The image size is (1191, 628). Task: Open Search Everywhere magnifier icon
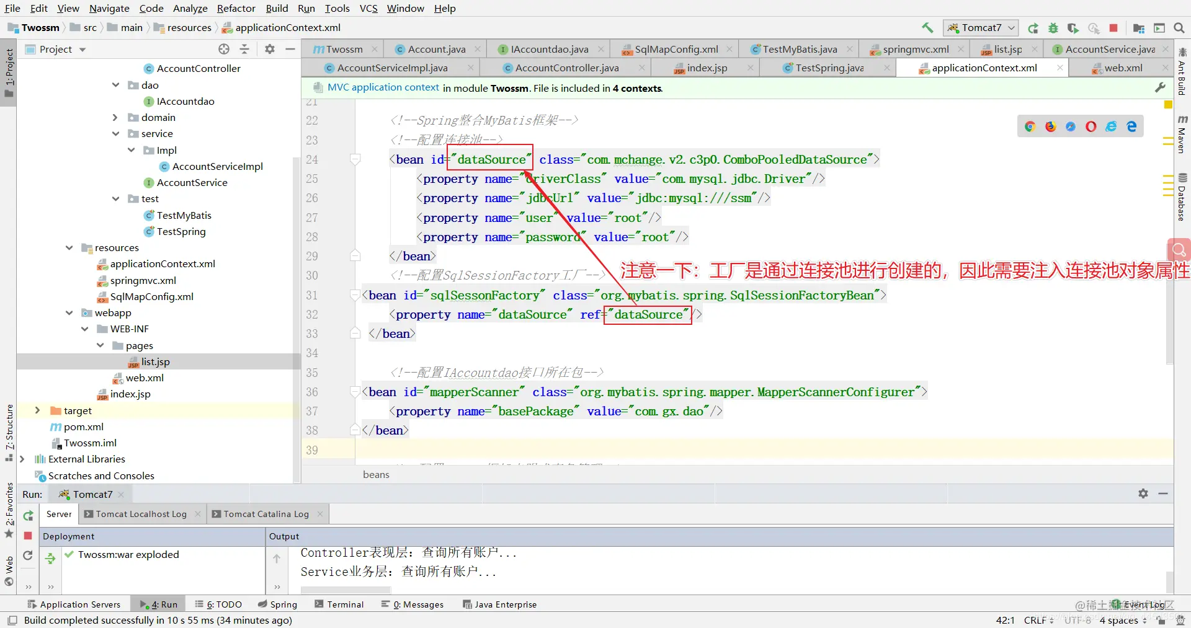tap(1179, 28)
